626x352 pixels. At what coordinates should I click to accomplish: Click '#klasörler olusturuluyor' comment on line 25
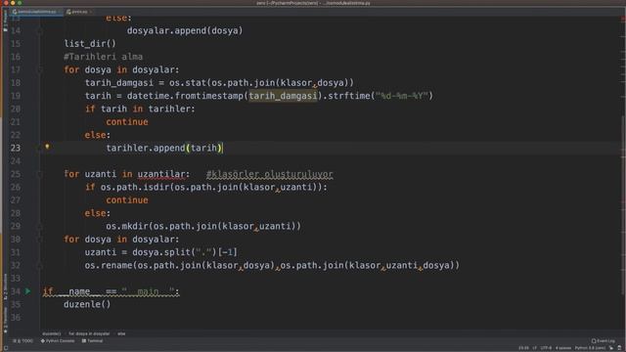pyautogui.click(x=270, y=174)
